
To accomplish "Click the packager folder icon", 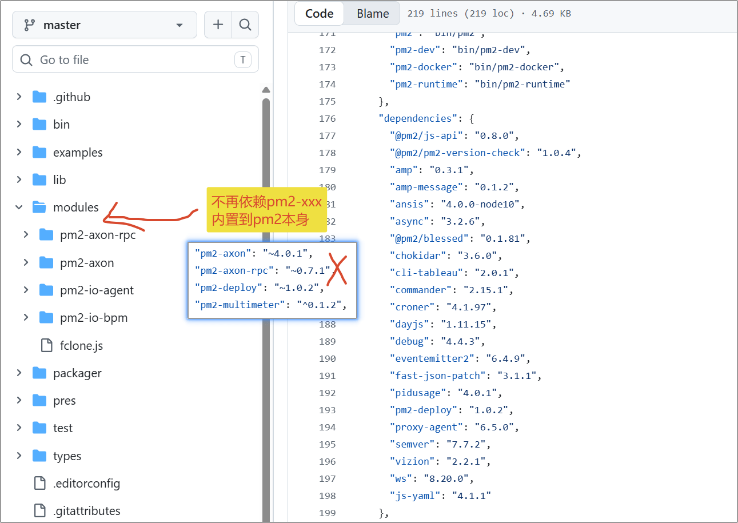I will point(39,373).
